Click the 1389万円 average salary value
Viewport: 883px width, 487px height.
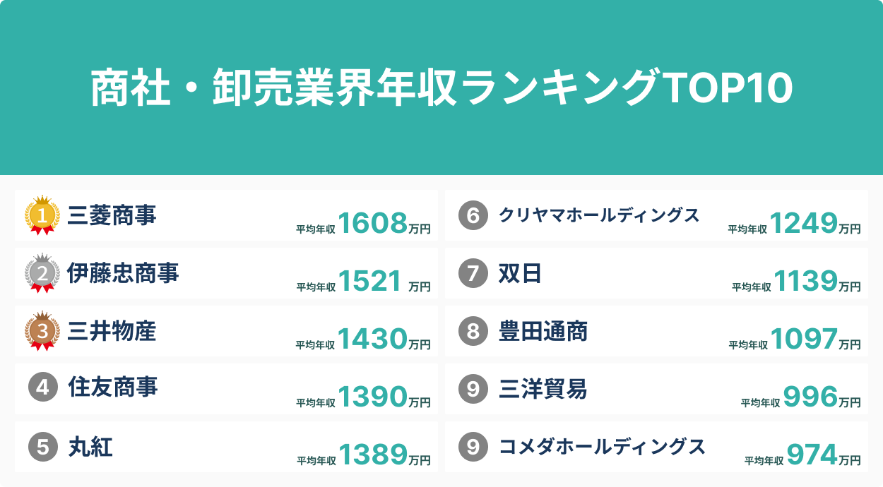tap(384, 455)
